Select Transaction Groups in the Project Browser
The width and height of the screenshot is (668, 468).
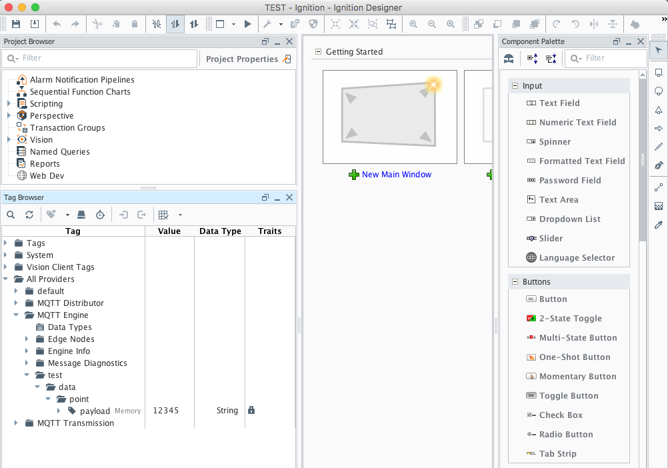[67, 128]
